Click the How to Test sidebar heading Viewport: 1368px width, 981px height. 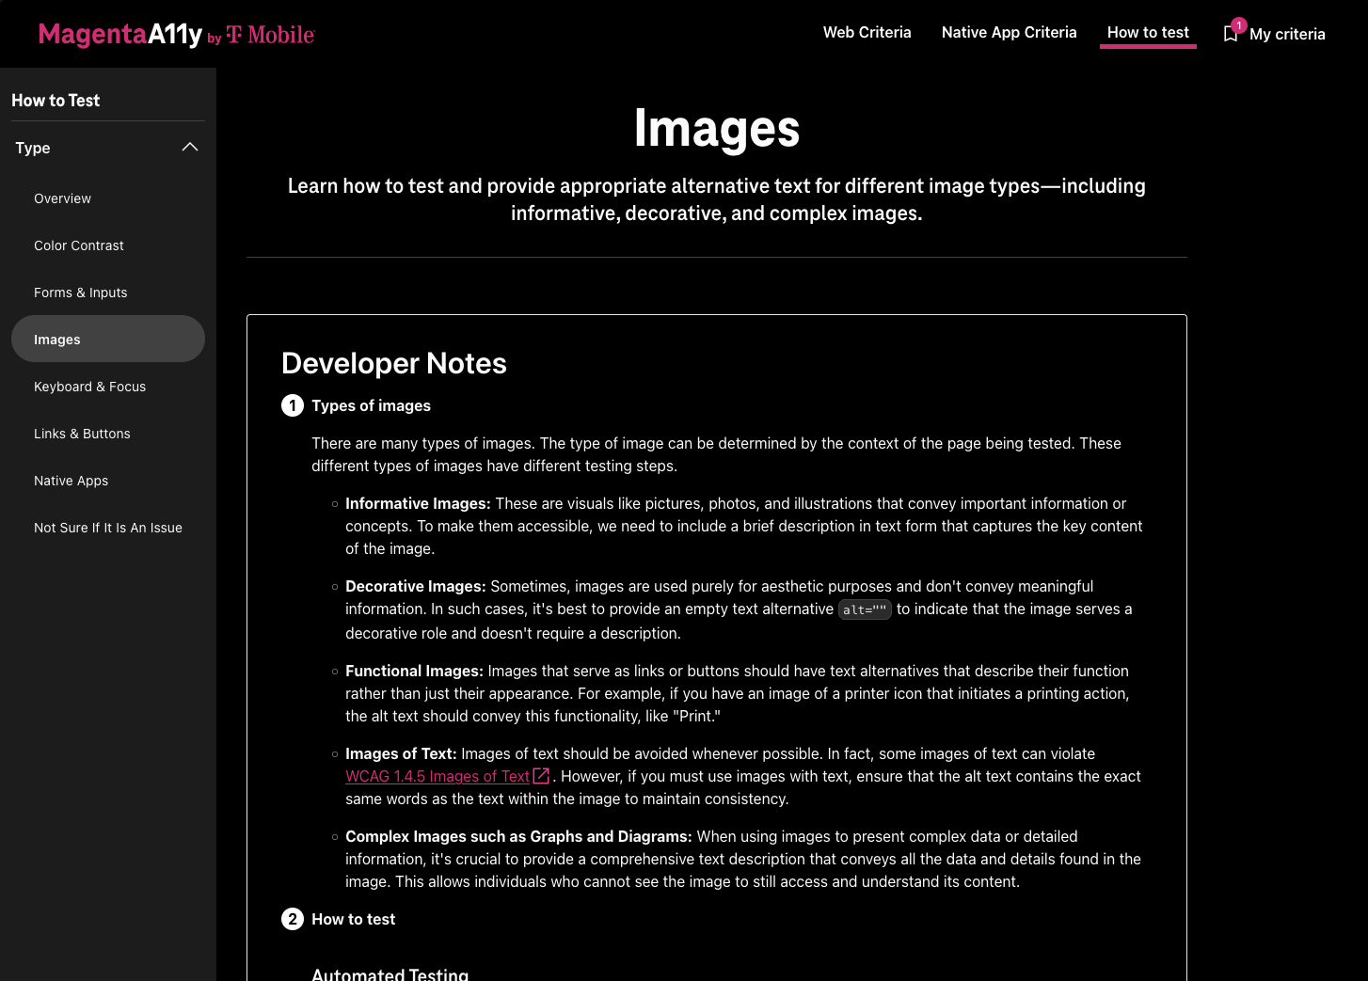click(x=56, y=101)
